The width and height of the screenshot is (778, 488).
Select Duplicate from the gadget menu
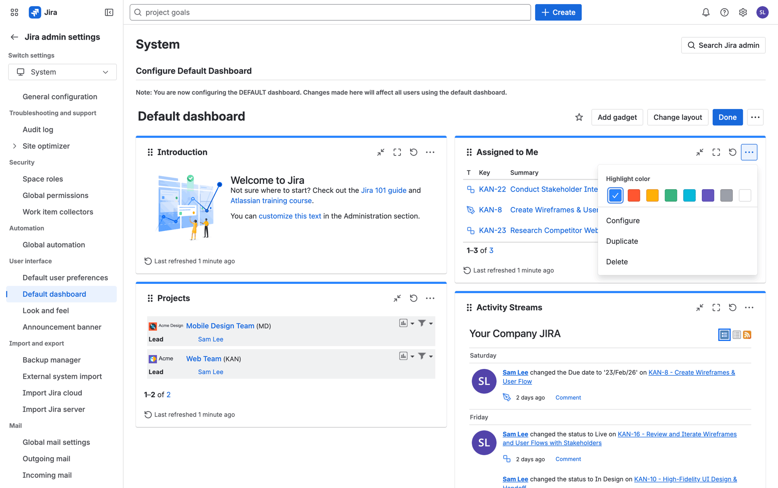click(x=678, y=241)
